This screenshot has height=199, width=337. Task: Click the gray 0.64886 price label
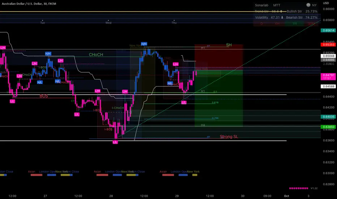click(x=328, y=60)
